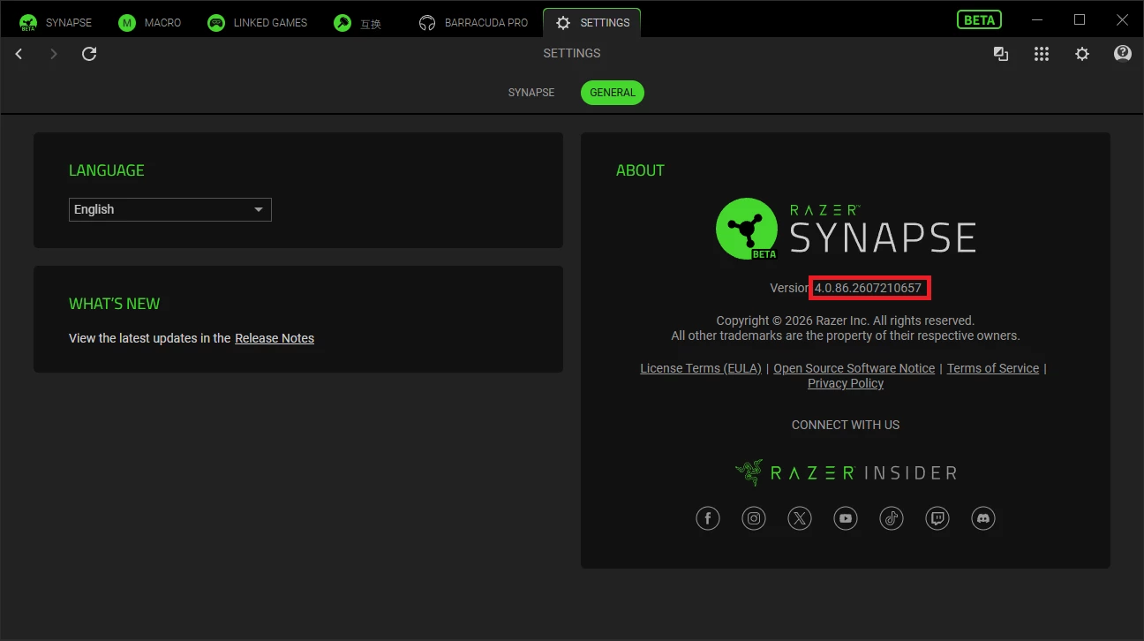The height and width of the screenshot is (641, 1144).
Task: Click the "All other trademarks" line
Action: tap(846, 336)
